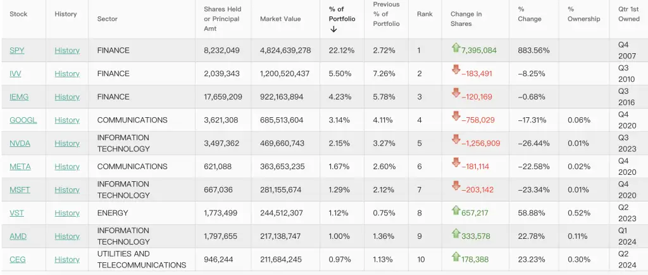
Task: Click the green up arrow in SPY row
Action: pyautogui.click(x=456, y=47)
